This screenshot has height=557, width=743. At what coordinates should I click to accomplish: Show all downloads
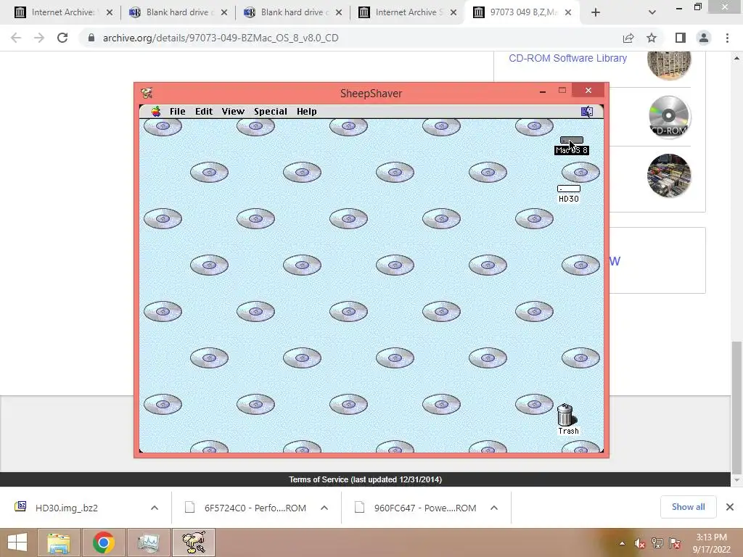pos(688,507)
